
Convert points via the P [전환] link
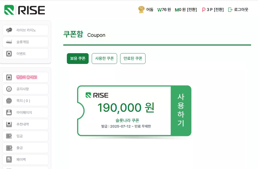[x=219, y=10]
